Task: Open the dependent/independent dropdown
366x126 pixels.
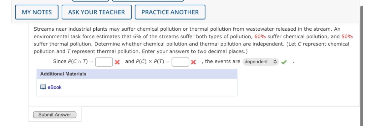Action: pyautogui.click(x=260, y=62)
